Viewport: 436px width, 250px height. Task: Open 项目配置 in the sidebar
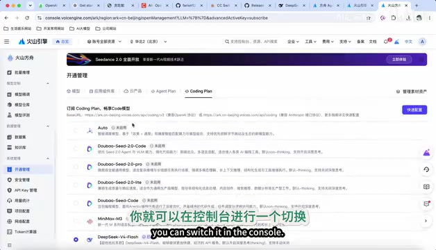[x=22, y=211]
